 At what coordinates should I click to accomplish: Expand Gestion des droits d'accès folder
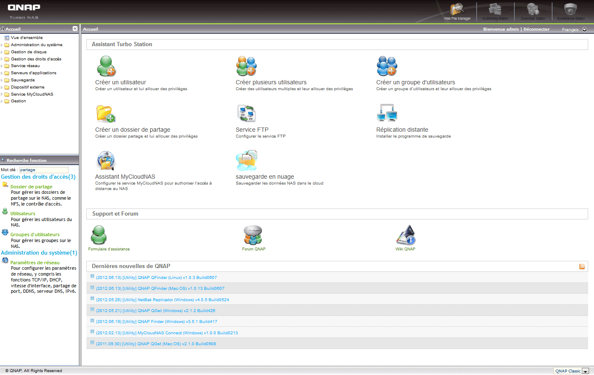click(x=2, y=59)
